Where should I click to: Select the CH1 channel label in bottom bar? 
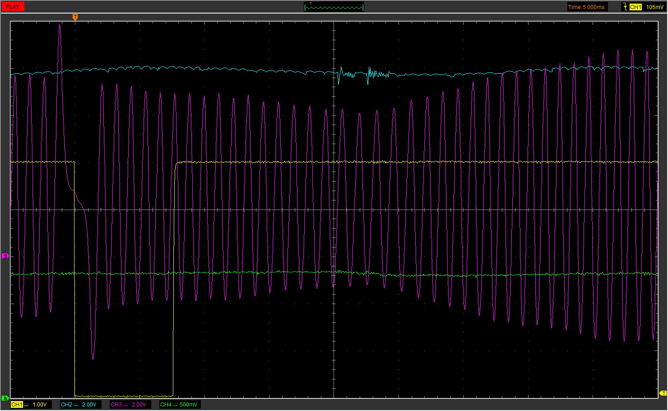pos(17,405)
